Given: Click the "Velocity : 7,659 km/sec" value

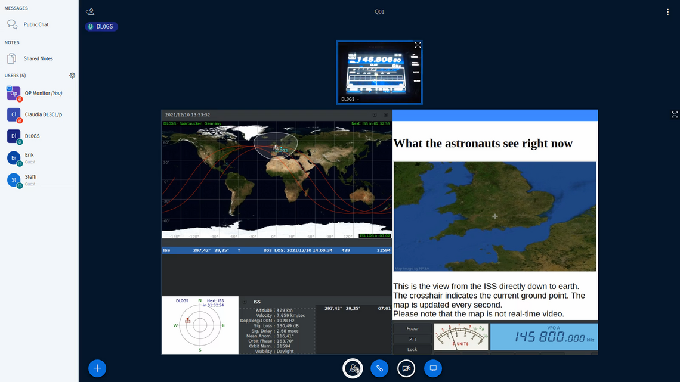Looking at the screenshot, I should point(280,316).
